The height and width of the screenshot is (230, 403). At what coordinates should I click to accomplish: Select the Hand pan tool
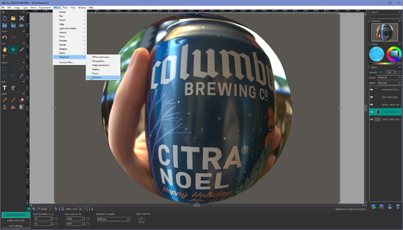click(5, 49)
